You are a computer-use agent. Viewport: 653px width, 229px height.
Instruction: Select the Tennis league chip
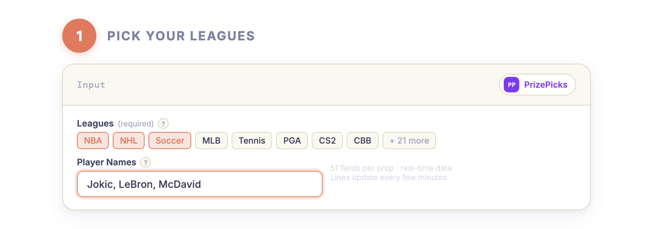pyautogui.click(x=251, y=141)
